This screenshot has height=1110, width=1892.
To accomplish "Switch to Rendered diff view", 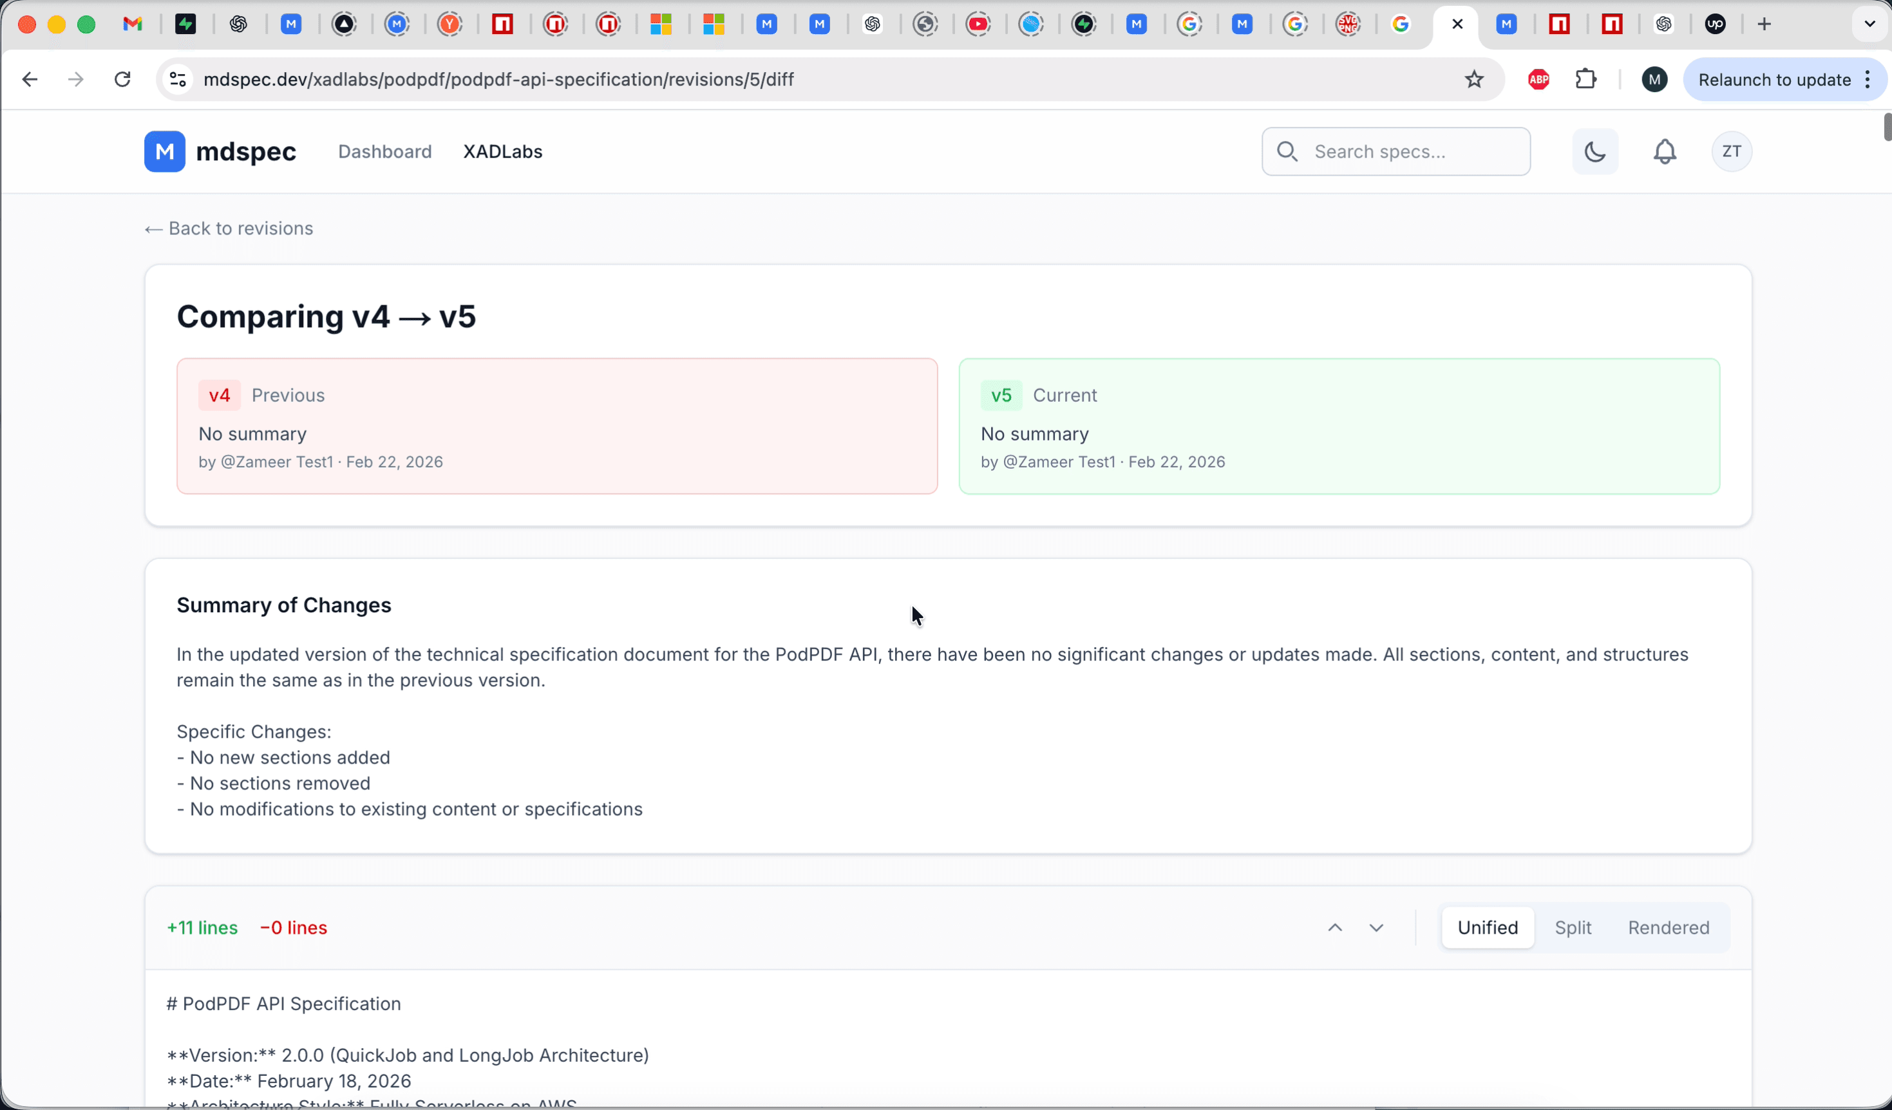I will pyautogui.click(x=1667, y=927).
